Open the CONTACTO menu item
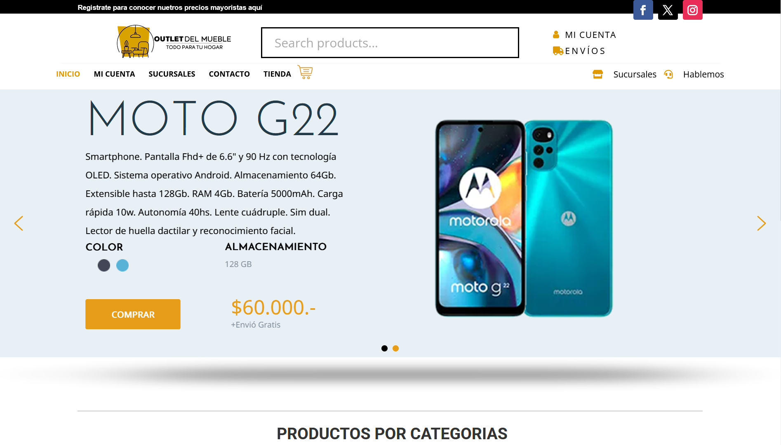Screen dimensions: 781x445 point(229,74)
